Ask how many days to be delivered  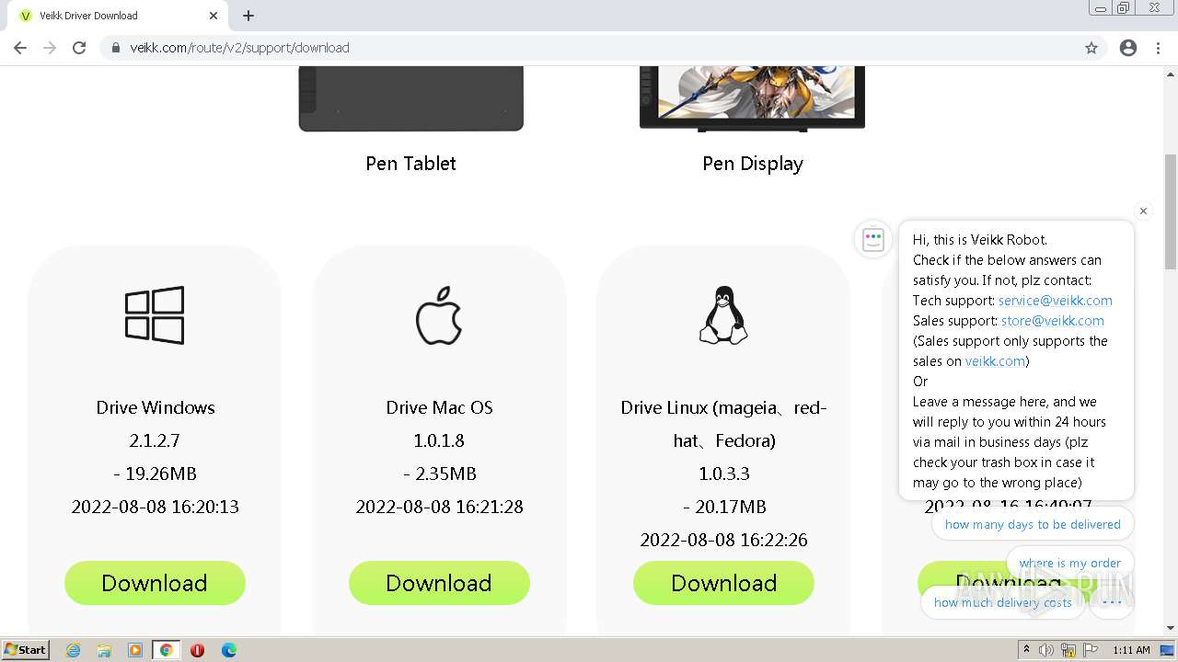(1033, 524)
